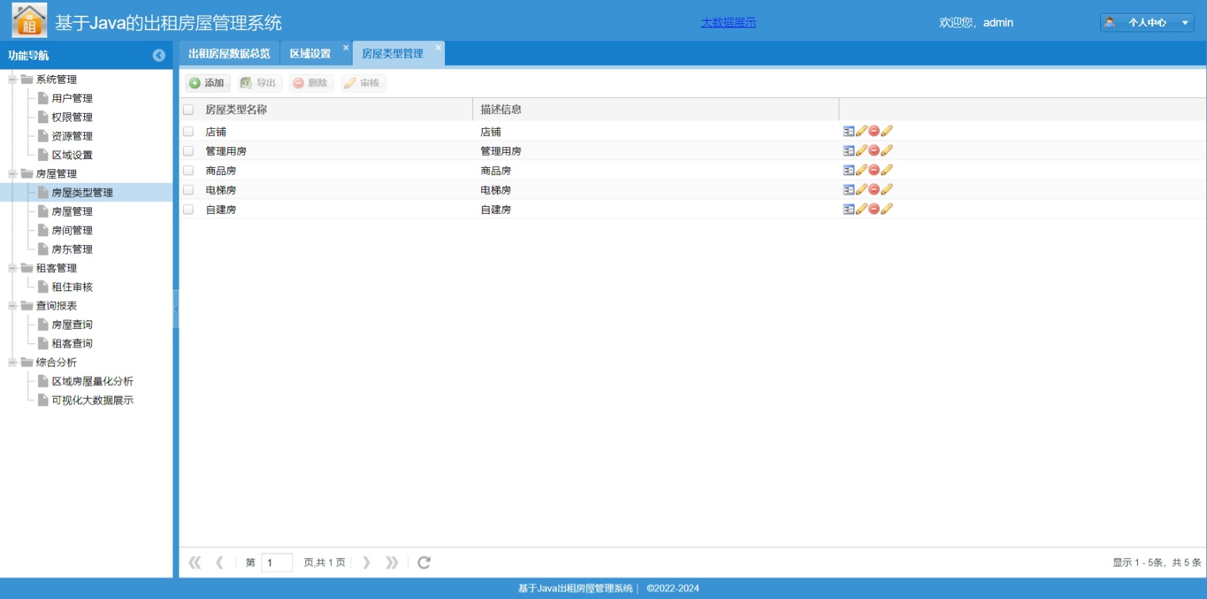Open 资源管理 in the navigation tree
The height and width of the screenshot is (599, 1207).
tap(72, 136)
